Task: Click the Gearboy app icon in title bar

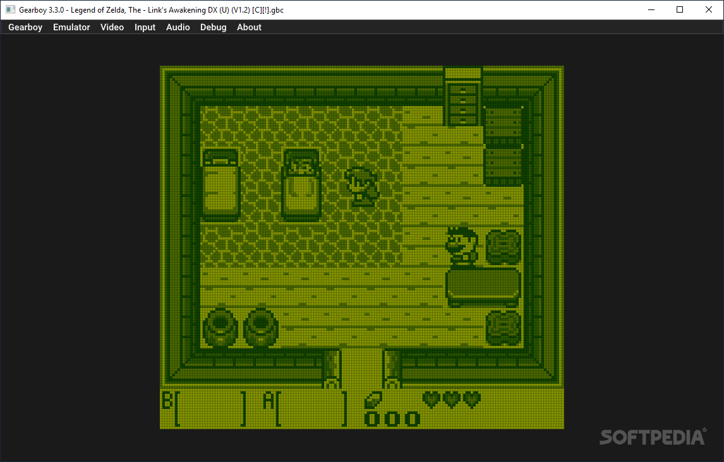Action: point(10,9)
